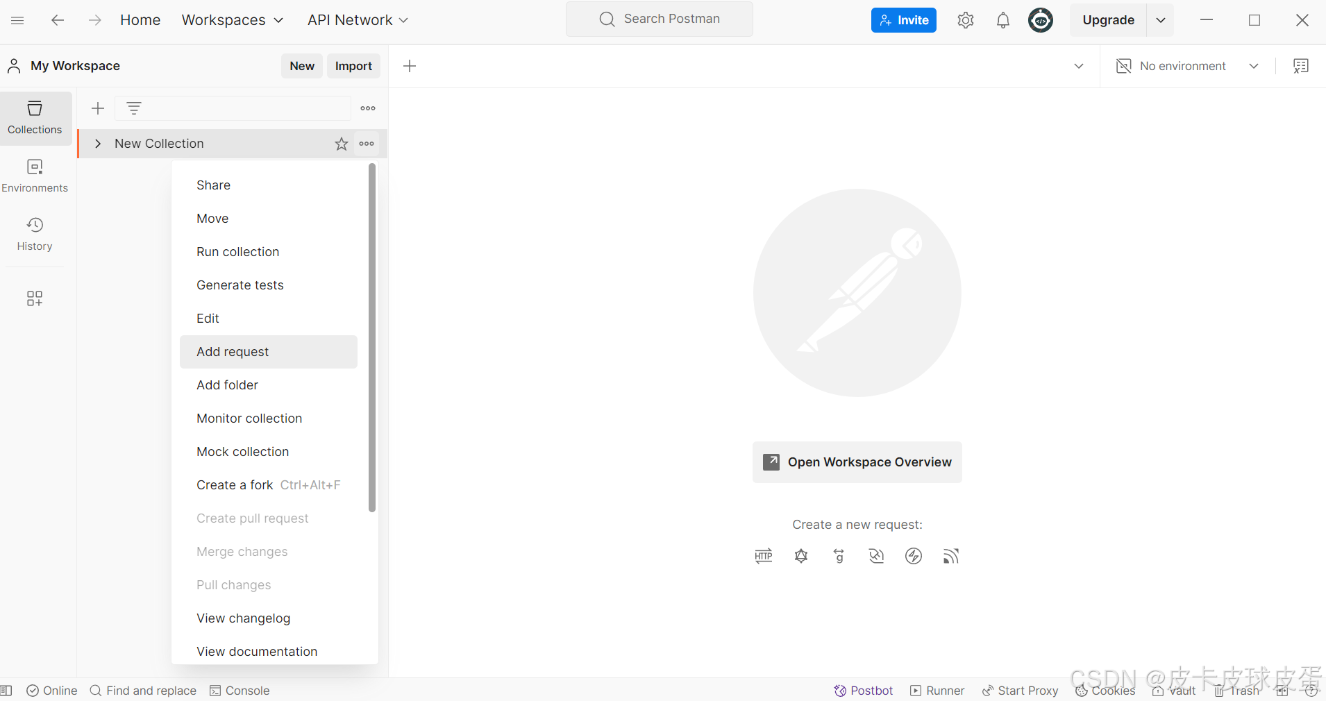Viewport: 1326px width, 701px height.
Task: Open Find and replace
Action: click(x=144, y=691)
